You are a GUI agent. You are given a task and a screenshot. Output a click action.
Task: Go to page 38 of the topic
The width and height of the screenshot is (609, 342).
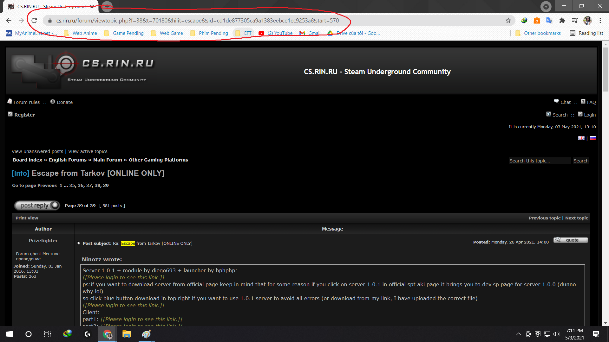pos(97,186)
